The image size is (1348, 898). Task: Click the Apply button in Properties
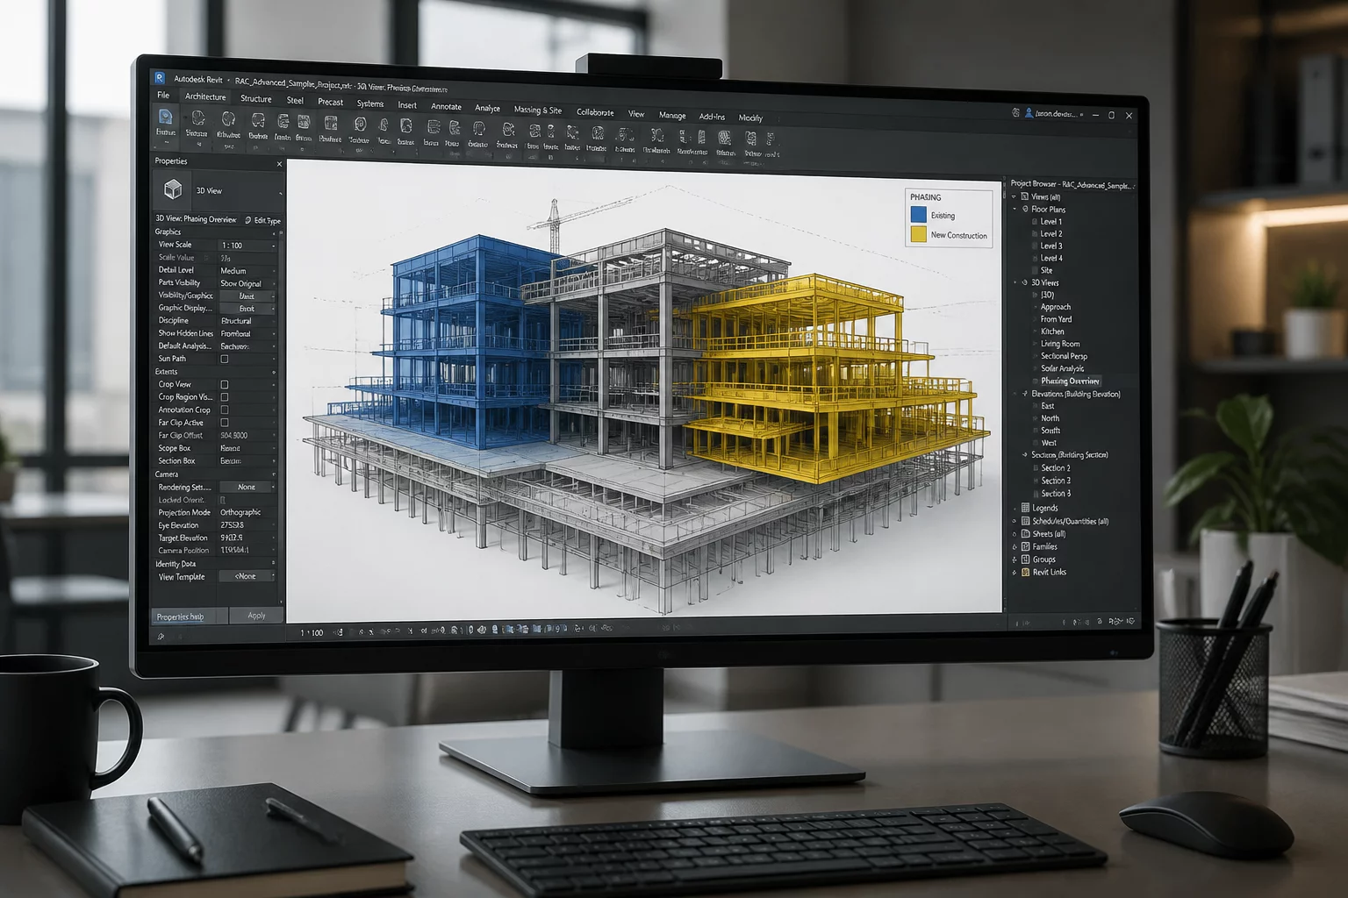point(256,616)
